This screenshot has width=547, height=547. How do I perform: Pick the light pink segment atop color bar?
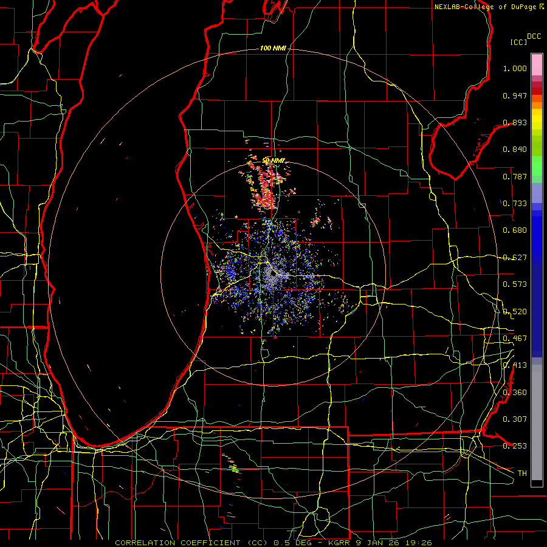tap(537, 64)
